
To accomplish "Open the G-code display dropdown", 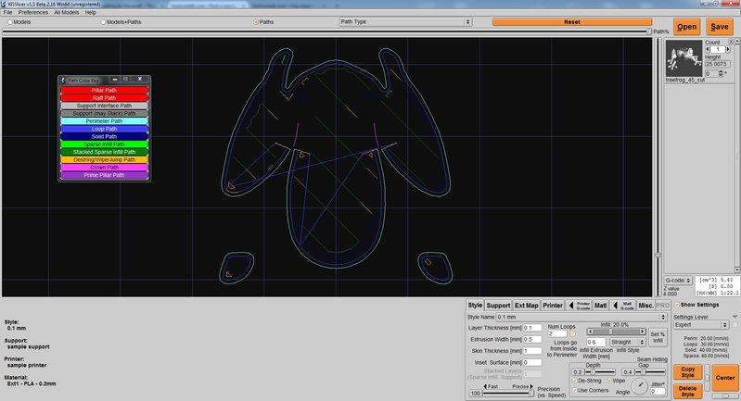I will [678, 281].
